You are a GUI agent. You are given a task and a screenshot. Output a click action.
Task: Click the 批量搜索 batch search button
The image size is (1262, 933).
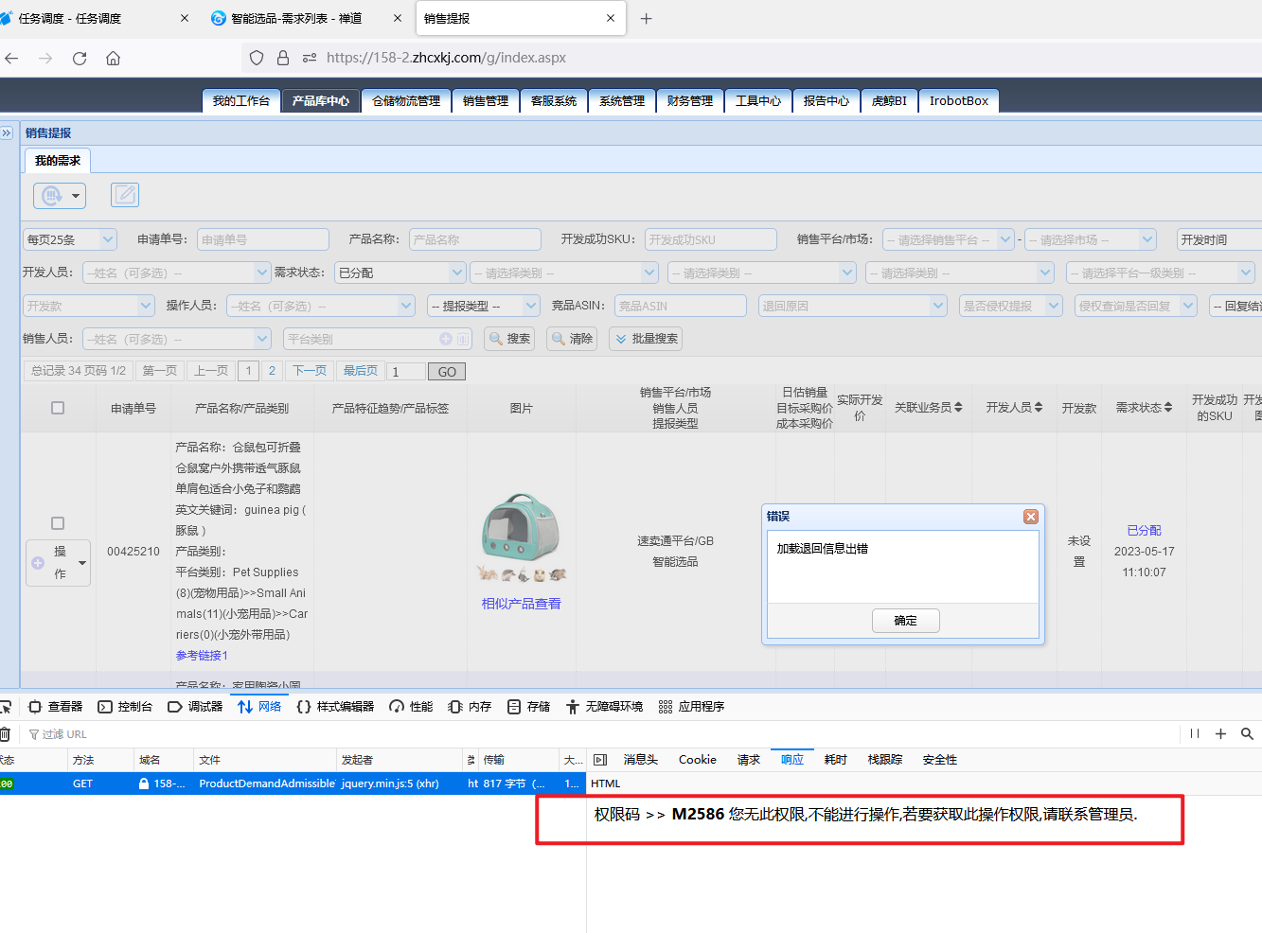(646, 339)
